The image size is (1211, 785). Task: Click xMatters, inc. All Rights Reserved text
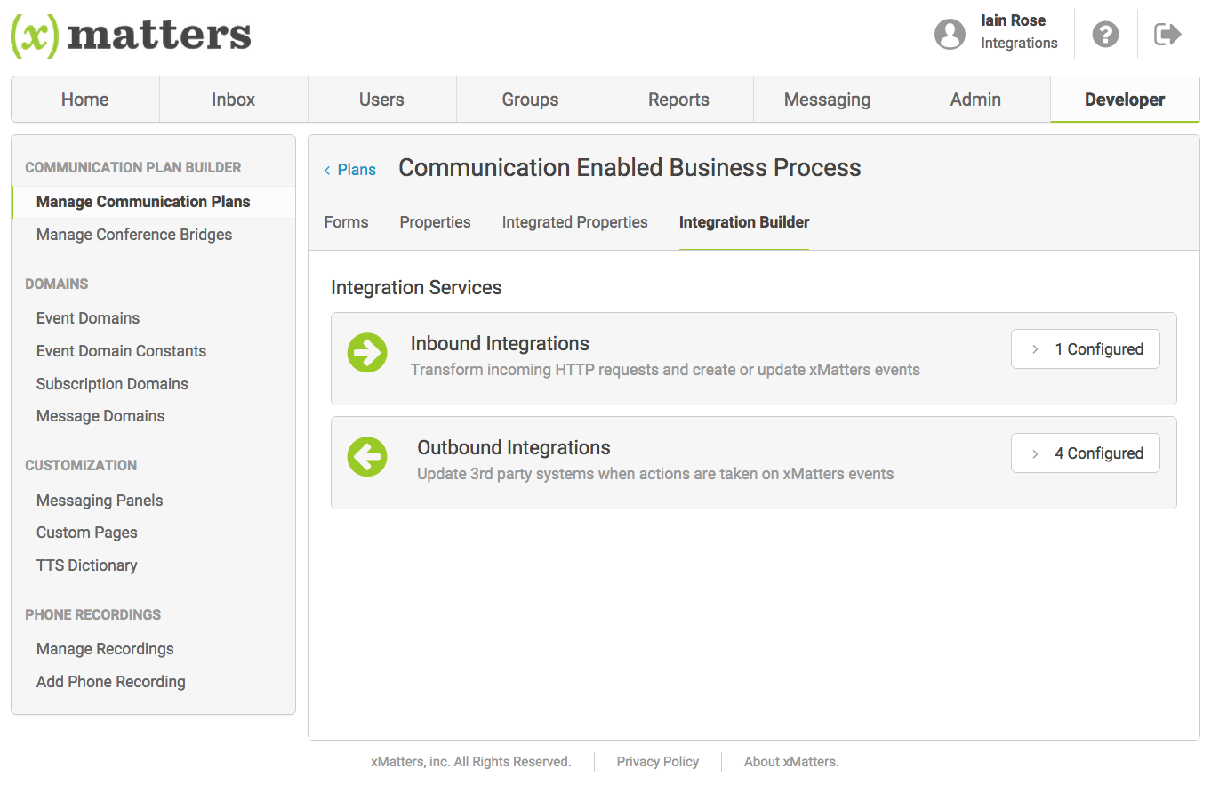pyautogui.click(x=471, y=762)
